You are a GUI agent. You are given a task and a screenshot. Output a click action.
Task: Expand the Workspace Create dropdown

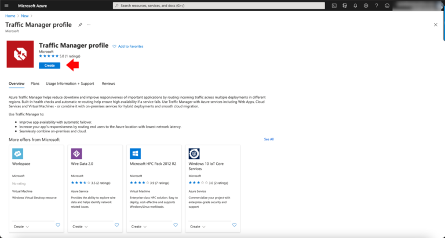point(21,226)
